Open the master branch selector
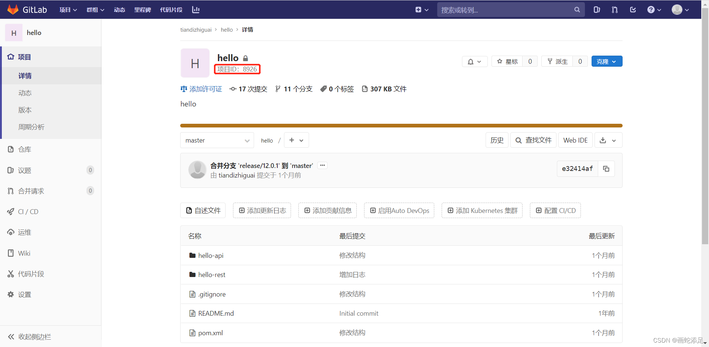 click(217, 140)
